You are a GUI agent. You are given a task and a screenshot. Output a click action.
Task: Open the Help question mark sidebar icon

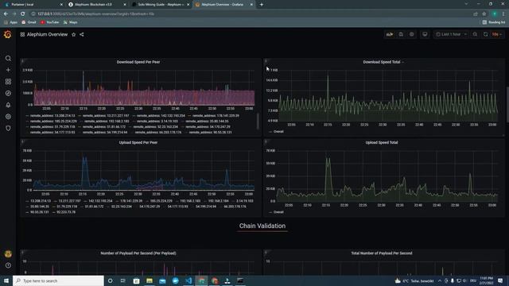(8, 265)
